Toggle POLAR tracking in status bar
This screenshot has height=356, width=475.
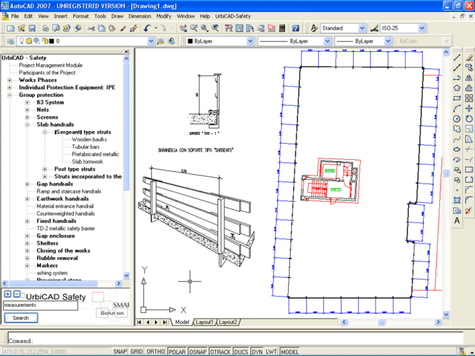pyautogui.click(x=177, y=352)
